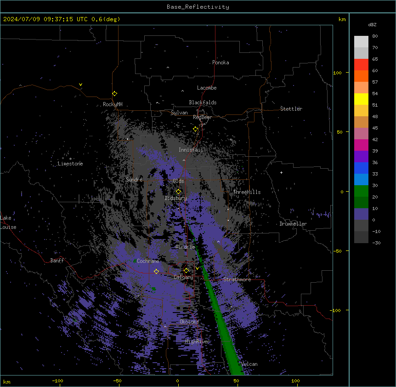
Task: Click the light gray 70-80 dBZ swatch
Action: (x=361, y=42)
